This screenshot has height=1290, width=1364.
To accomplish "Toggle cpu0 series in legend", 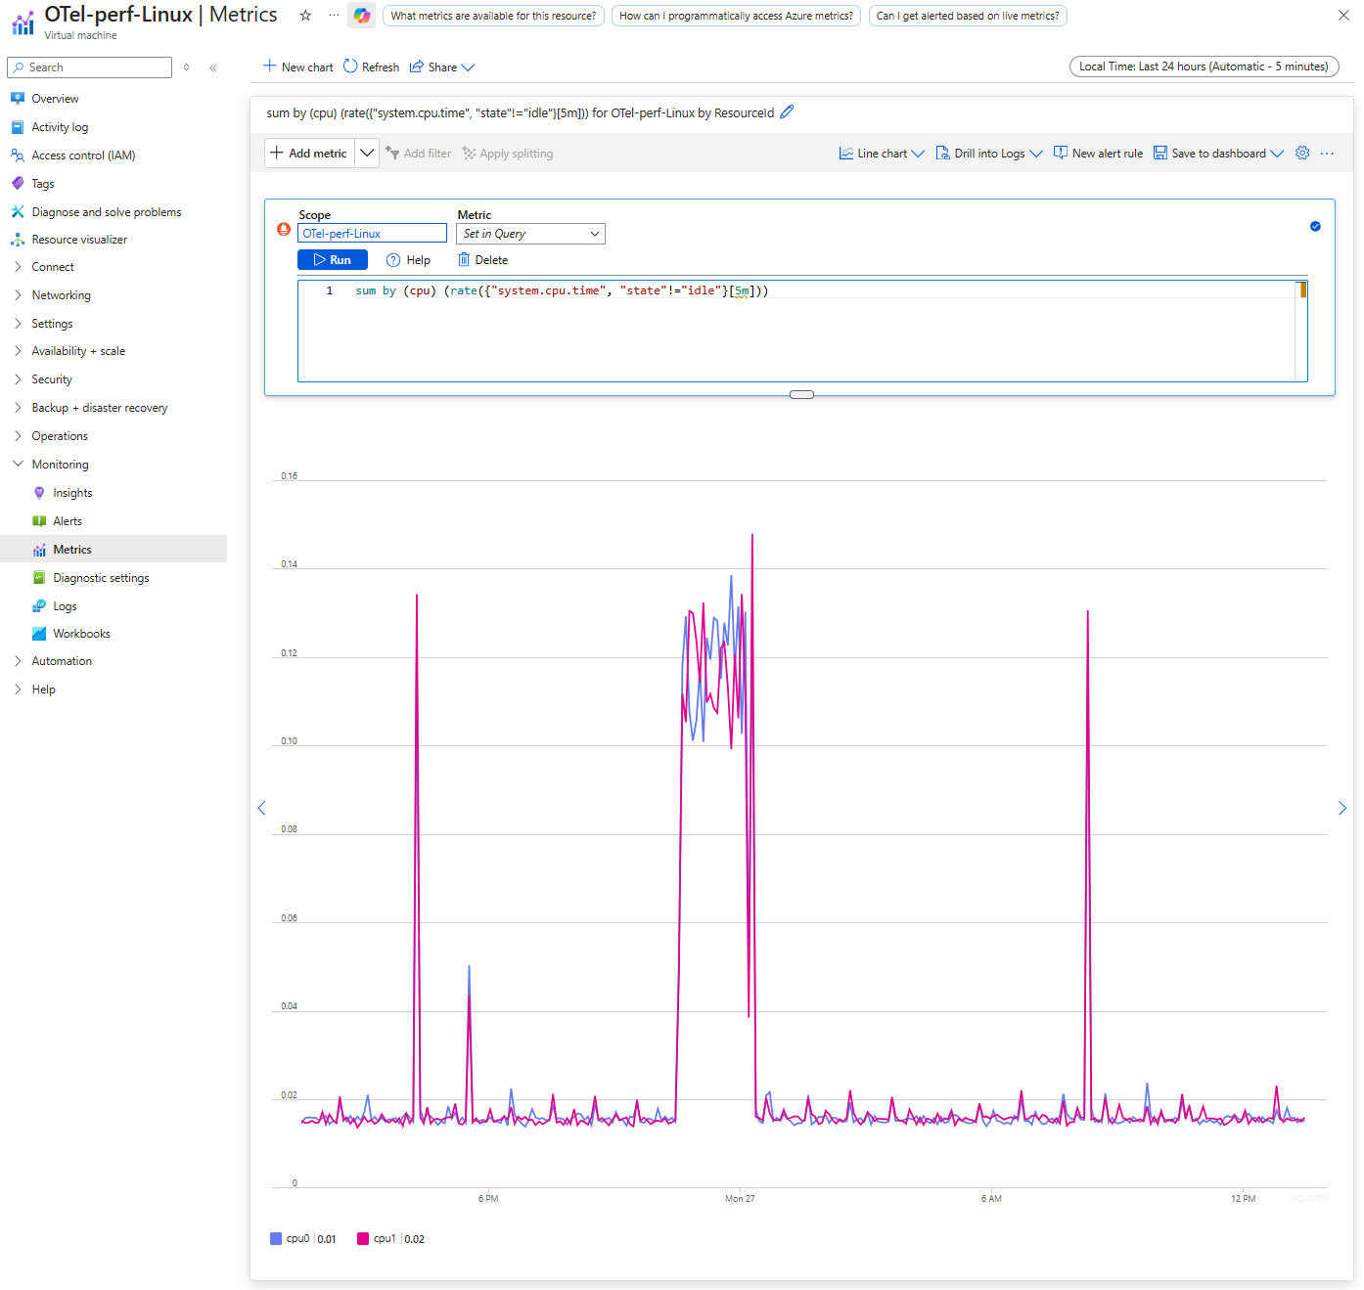I will coord(297,1239).
